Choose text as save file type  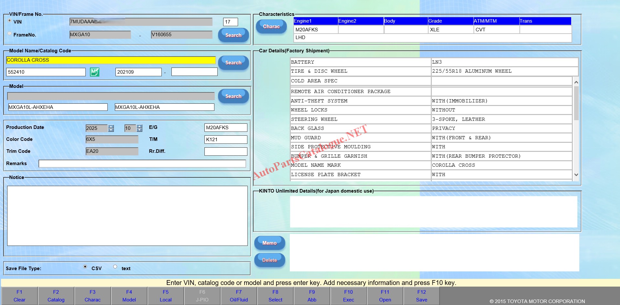tap(115, 267)
